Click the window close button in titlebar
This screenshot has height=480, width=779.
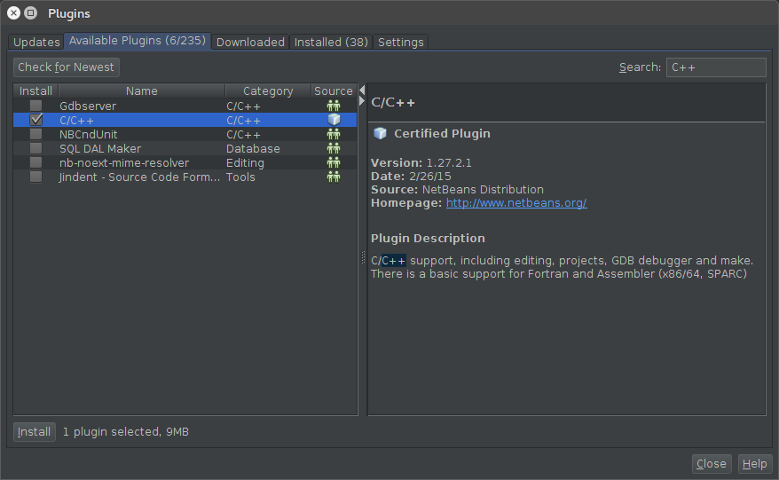tap(14, 13)
